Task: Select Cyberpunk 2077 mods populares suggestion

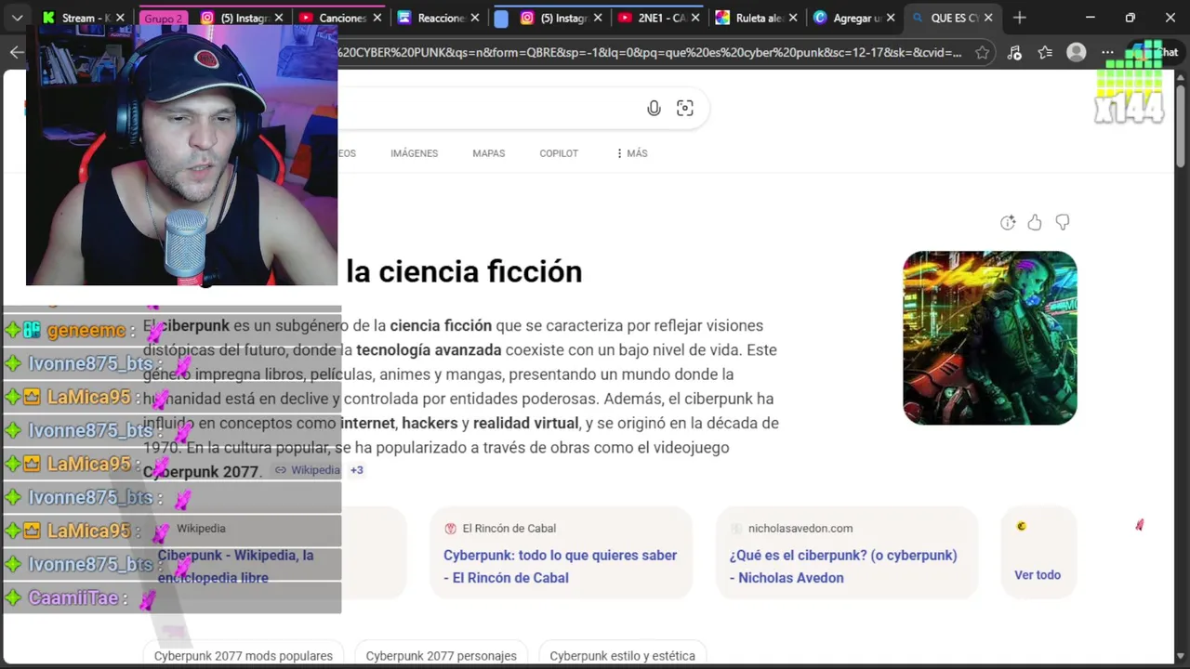Action: tap(244, 656)
